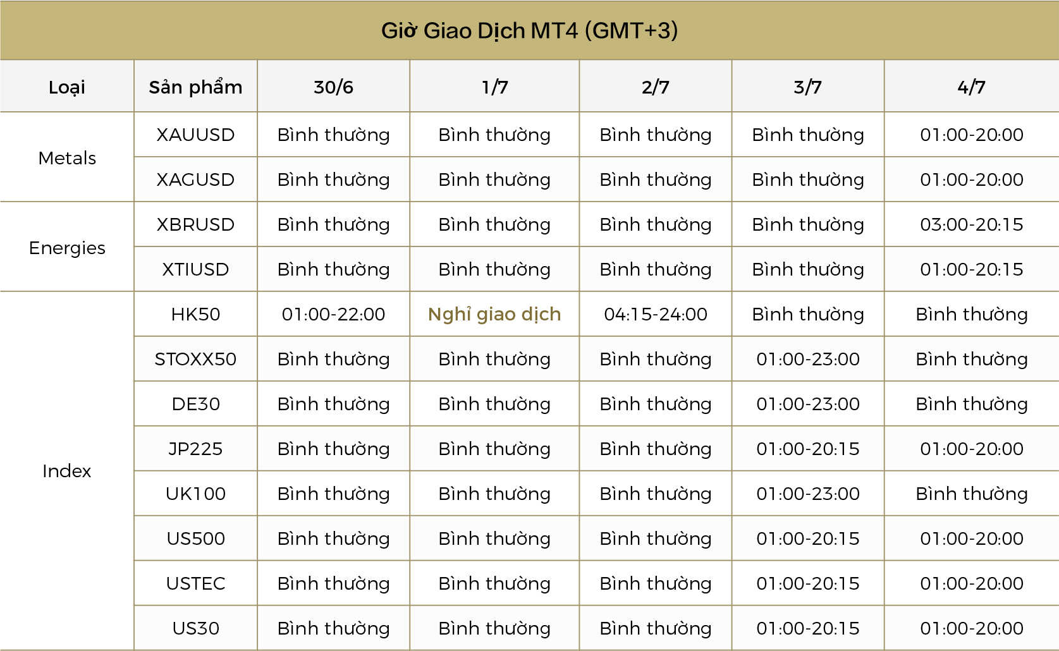The width and height of the screenshot is (1059, 651).
Task: Select HK50 hours 01:00-22:00 on 30/6
Action: pos(333,314)
